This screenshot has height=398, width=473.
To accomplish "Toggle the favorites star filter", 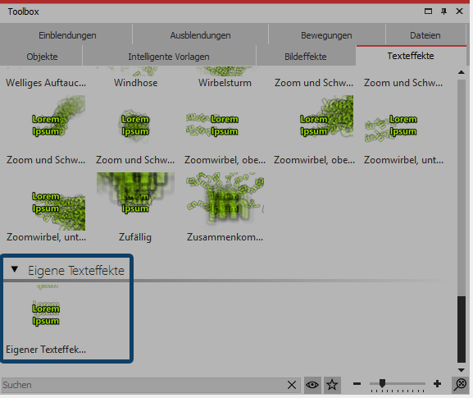I will point(332,385).
